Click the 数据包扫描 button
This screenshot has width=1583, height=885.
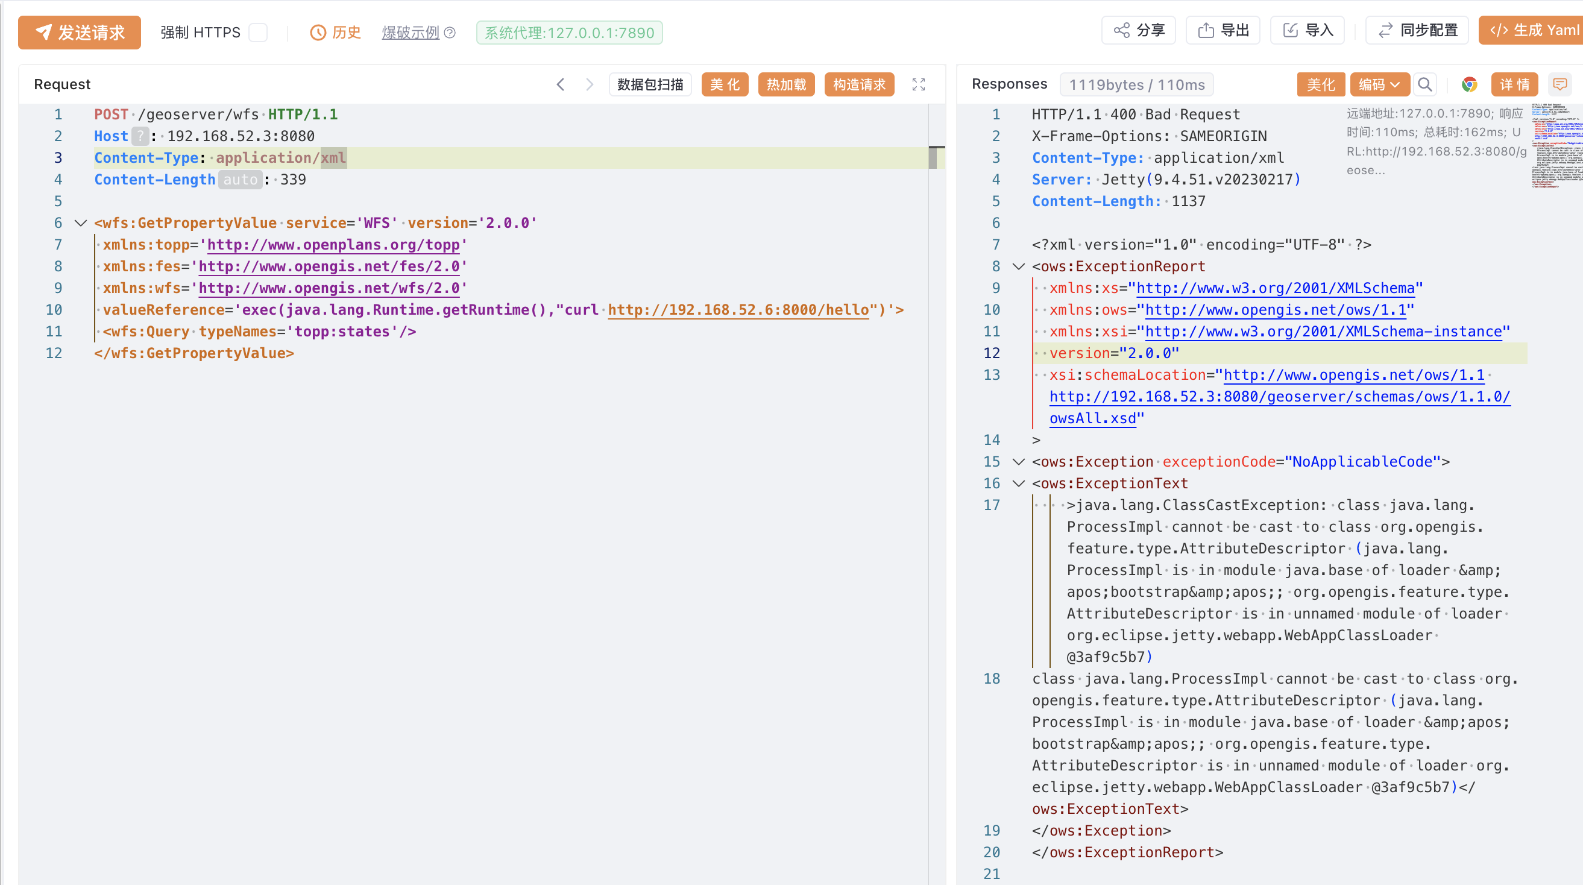650,84
